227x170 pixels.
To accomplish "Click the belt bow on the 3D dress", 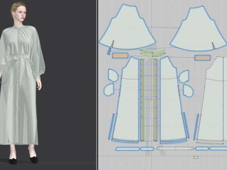I will [x=16, y=59].
